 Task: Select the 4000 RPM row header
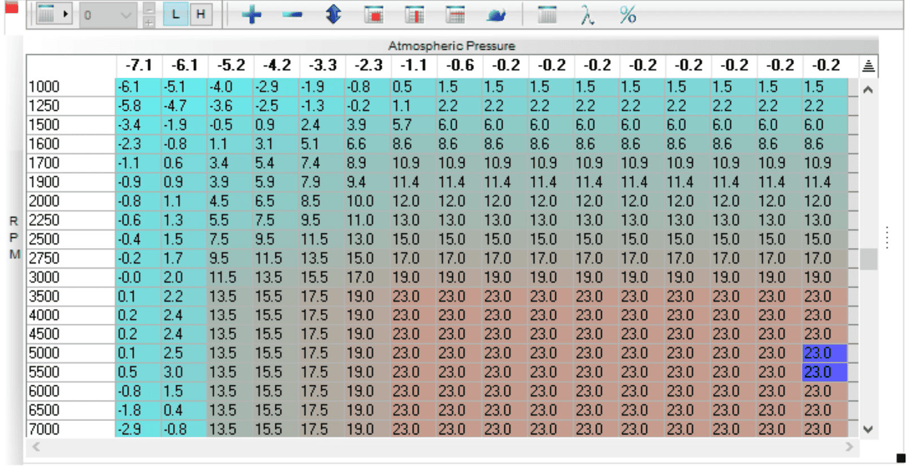click(x=71, y=315)
